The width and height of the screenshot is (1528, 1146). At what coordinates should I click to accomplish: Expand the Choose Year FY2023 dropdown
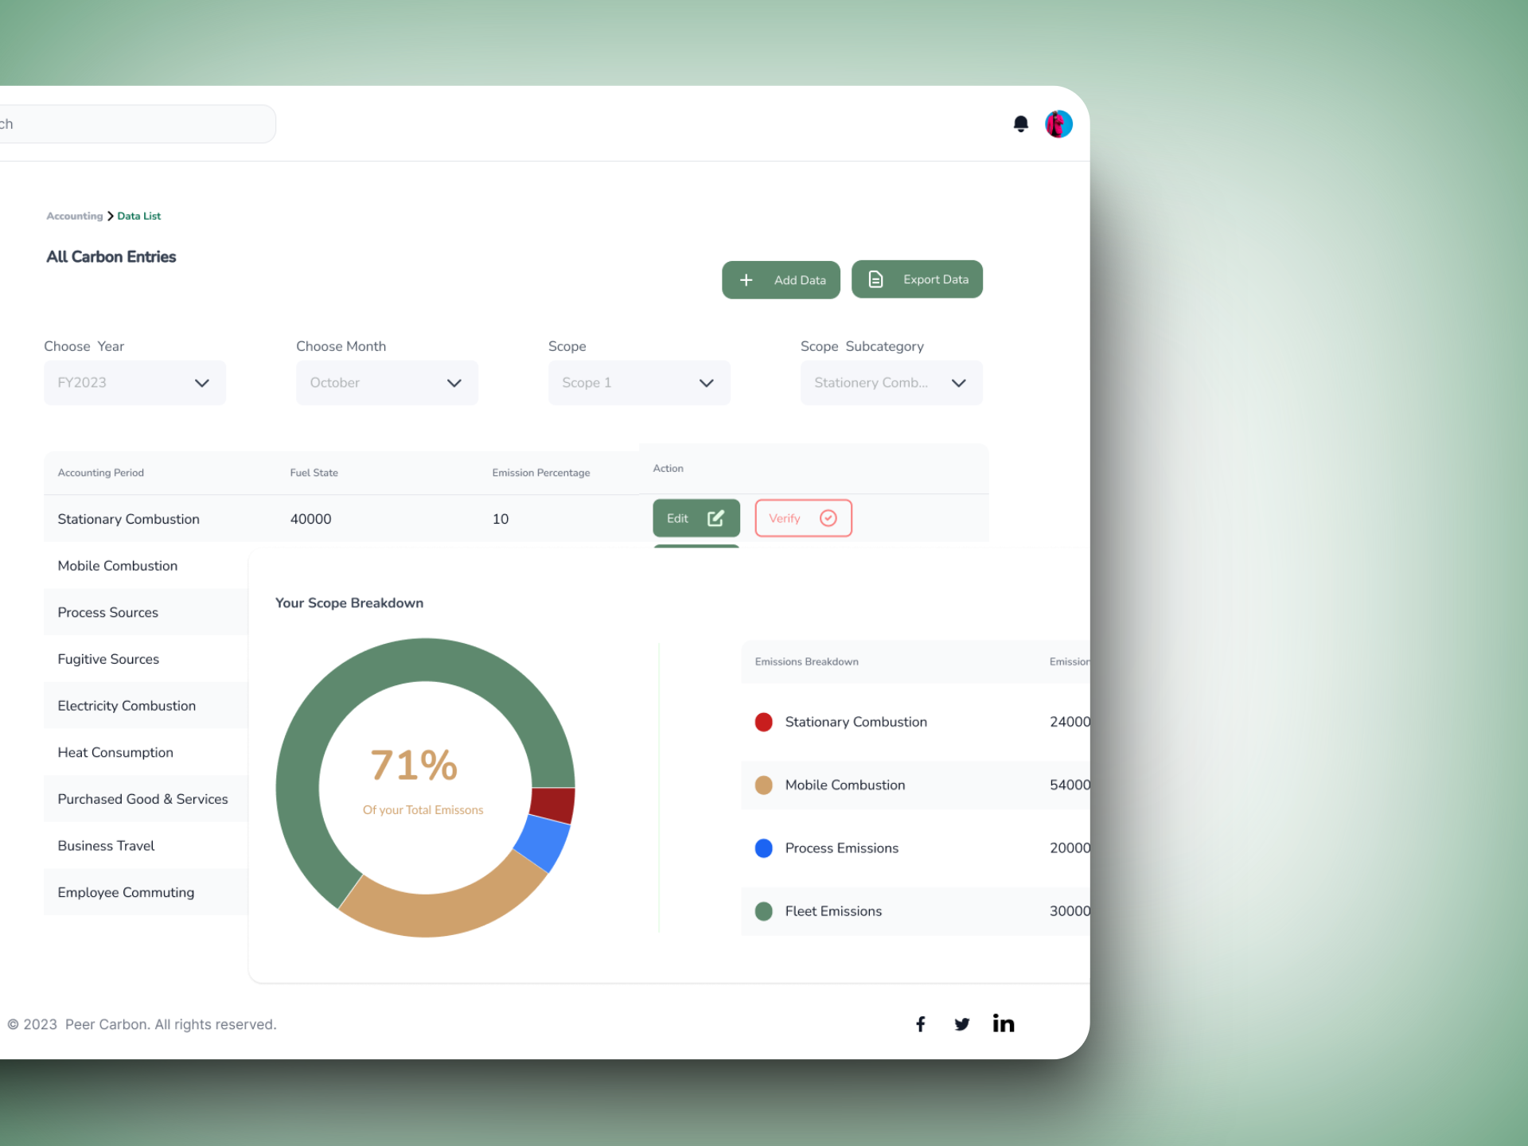point(202,383)
